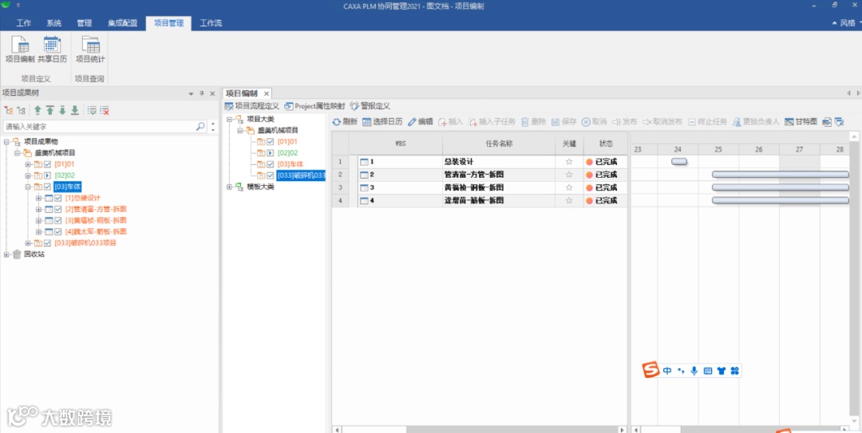Open 警报定义 toolbar item
Screen dimensions: 862x433
370,105
